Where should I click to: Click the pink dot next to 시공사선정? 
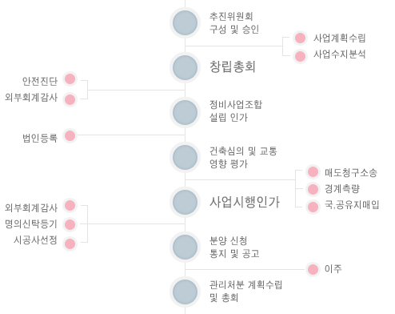(70, 244)
